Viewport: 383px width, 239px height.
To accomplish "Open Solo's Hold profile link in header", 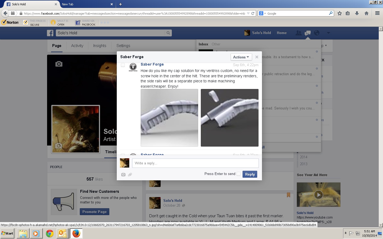I will (258, 33).
